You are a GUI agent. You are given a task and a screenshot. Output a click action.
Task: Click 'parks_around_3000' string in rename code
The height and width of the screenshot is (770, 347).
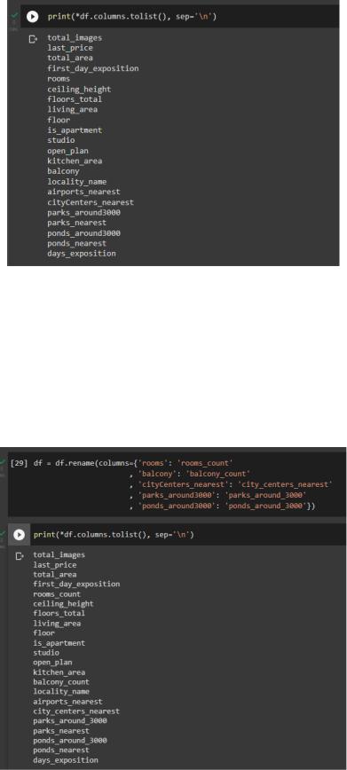coord(265,496)
